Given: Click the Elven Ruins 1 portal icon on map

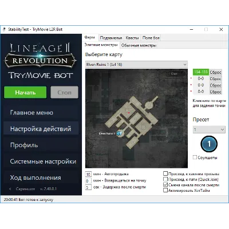Looking at the screenshot, I should pos(120,133).
